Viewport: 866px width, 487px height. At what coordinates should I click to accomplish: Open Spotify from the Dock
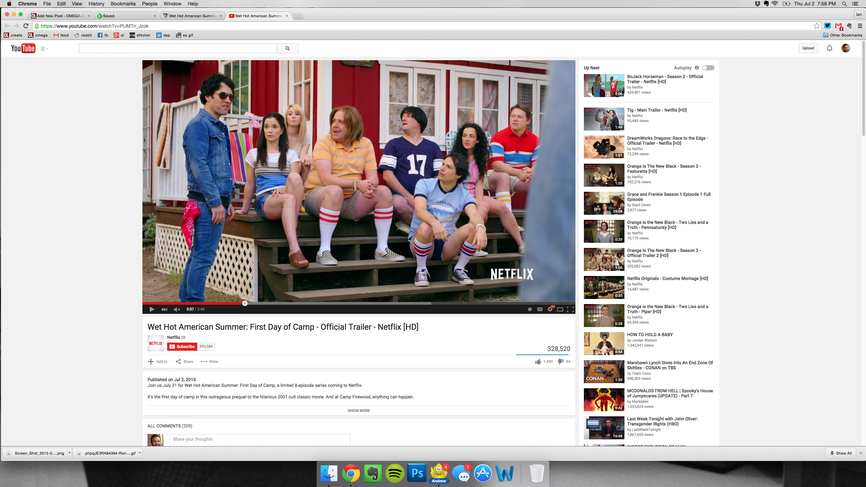tap(395, 473)
